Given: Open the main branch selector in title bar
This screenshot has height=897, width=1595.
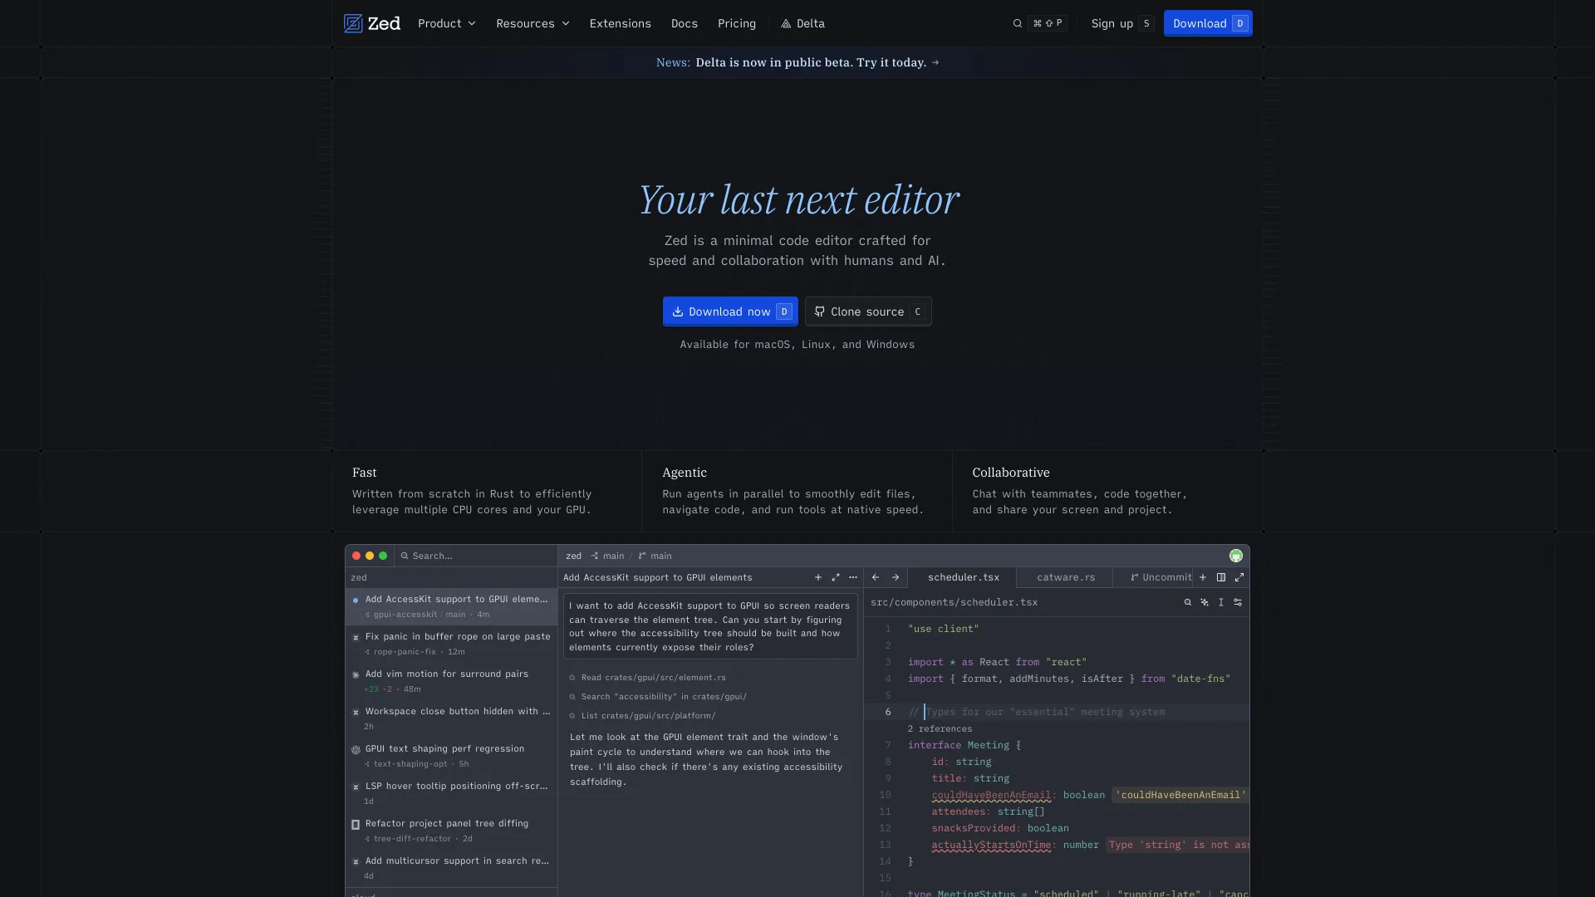Looking at the screenshot, I should click(655, 556).
